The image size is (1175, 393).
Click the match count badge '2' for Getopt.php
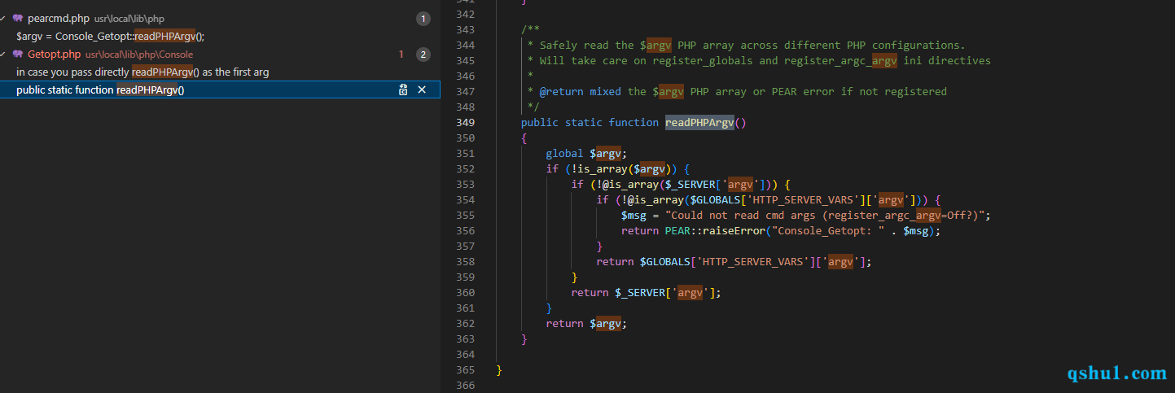(423, 55)
